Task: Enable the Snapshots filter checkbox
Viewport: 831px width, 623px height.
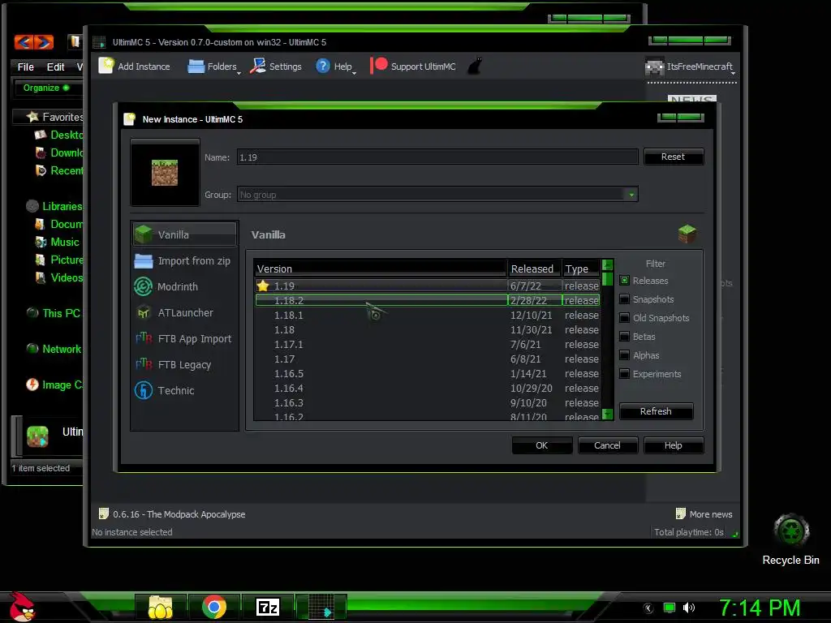Action: point(624,299)
